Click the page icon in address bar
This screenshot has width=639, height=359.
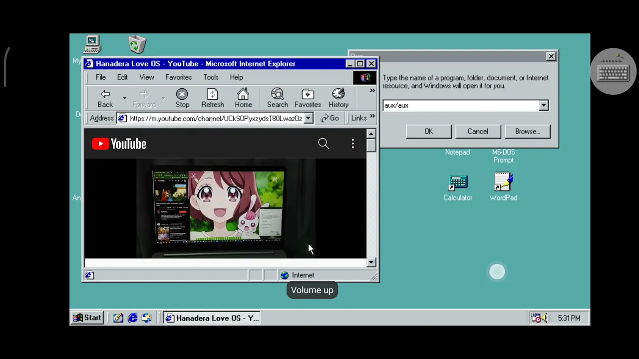(122, 118)
